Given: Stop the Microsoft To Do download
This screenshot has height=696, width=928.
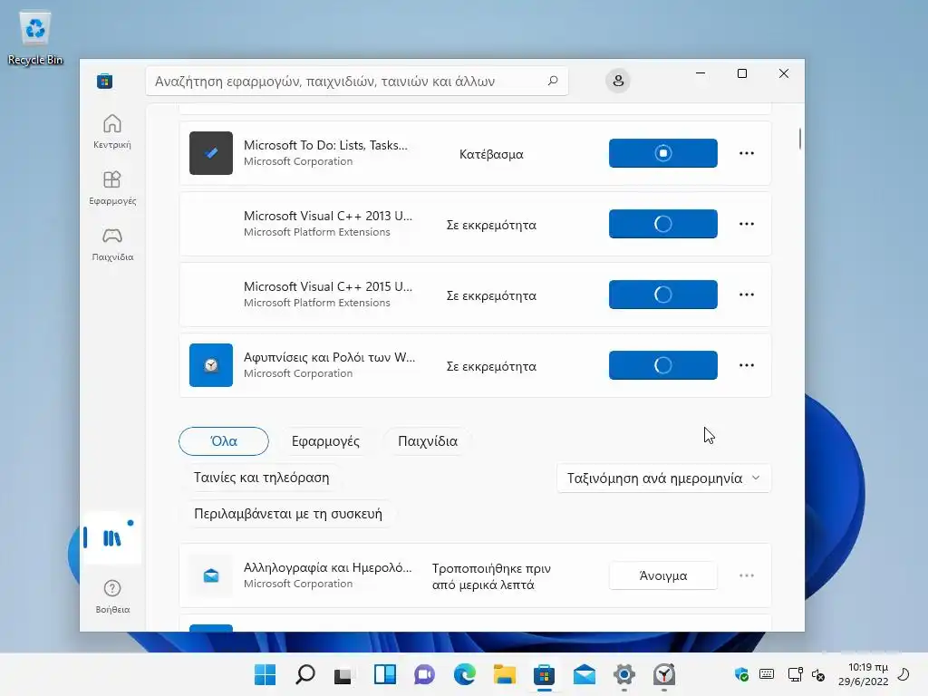Looking at the screenshot, I should pos(662,153).
